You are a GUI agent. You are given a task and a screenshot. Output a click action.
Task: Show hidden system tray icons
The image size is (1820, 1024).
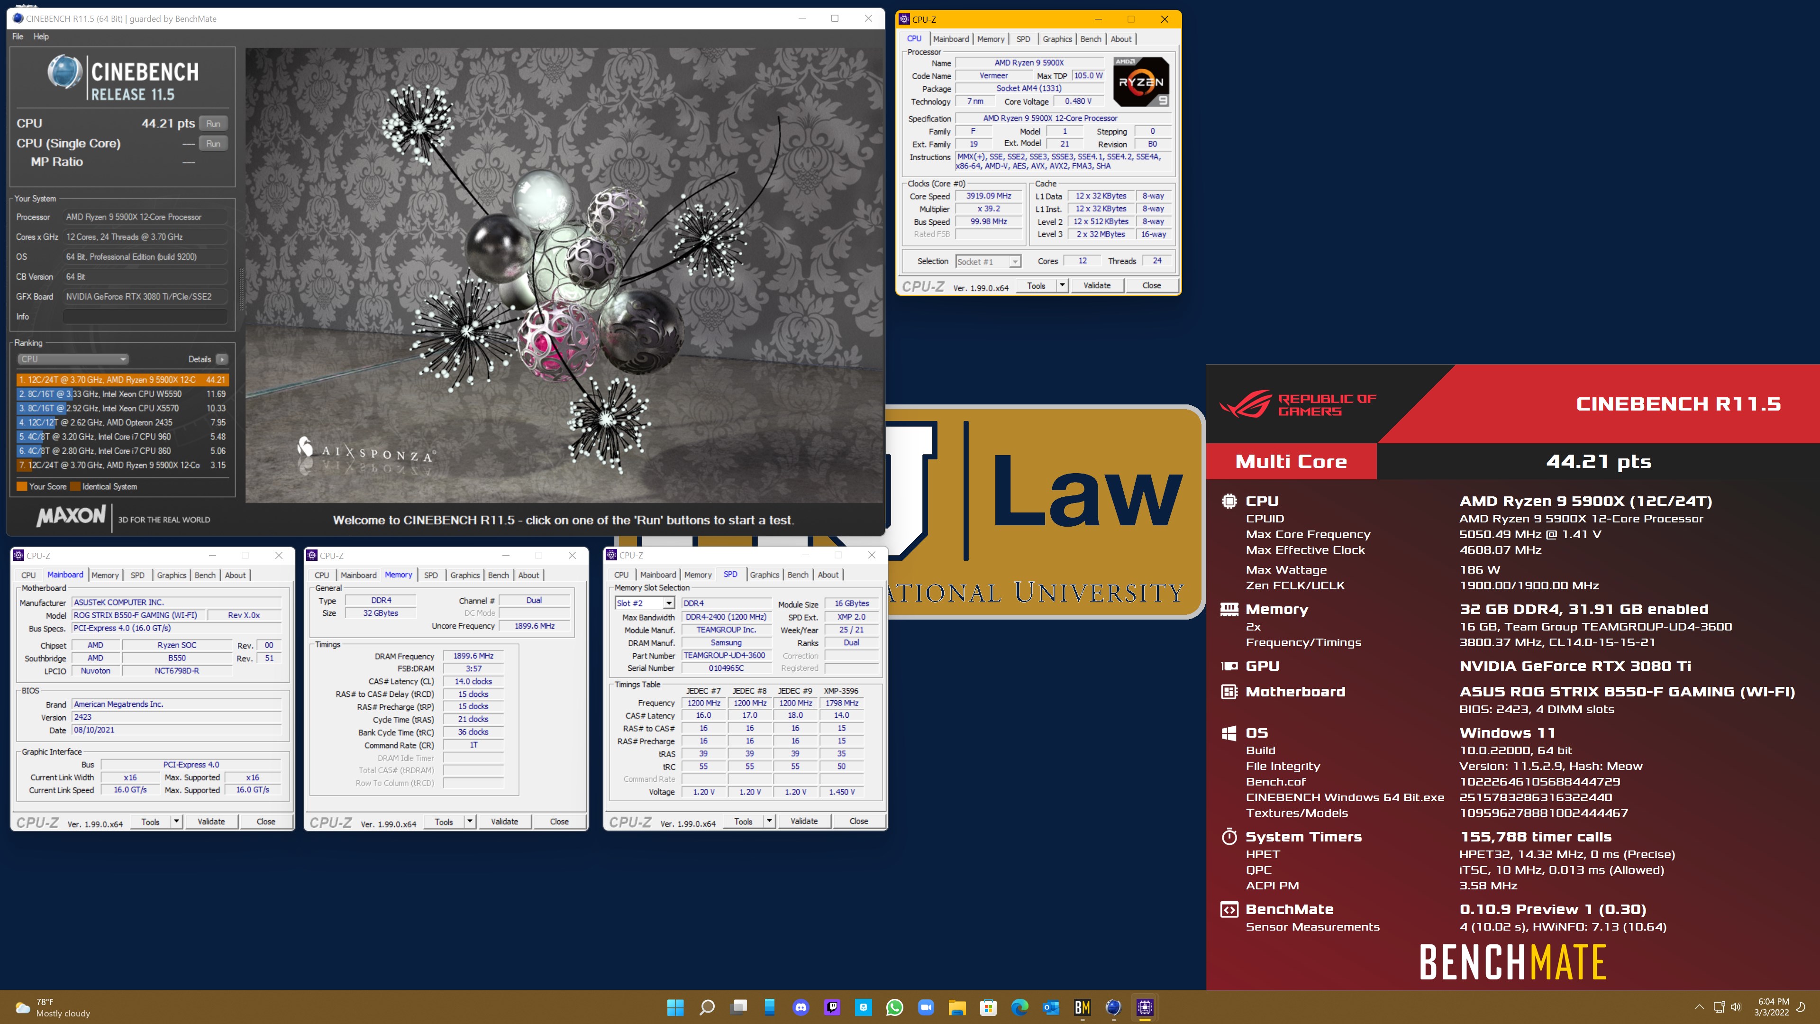click(x=1699, y=1007)
